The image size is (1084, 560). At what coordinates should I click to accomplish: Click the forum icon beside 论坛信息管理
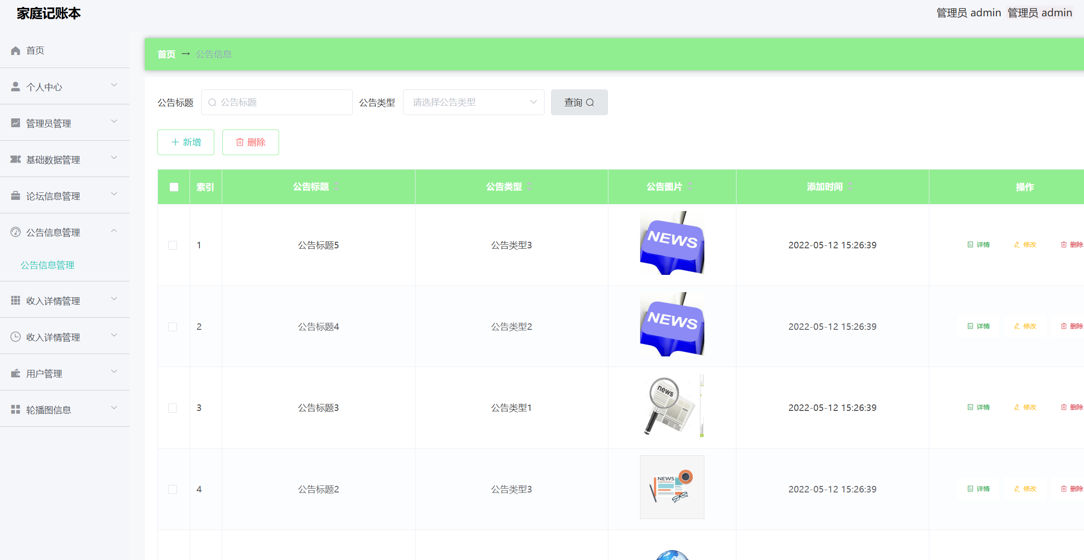(x=15, y=195)
